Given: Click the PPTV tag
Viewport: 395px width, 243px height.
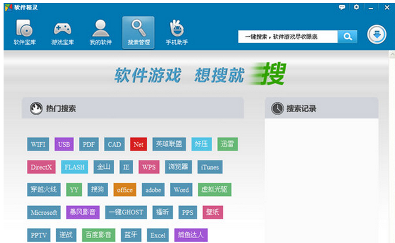Looking at the screenshot, I should [x=39, y=235].
